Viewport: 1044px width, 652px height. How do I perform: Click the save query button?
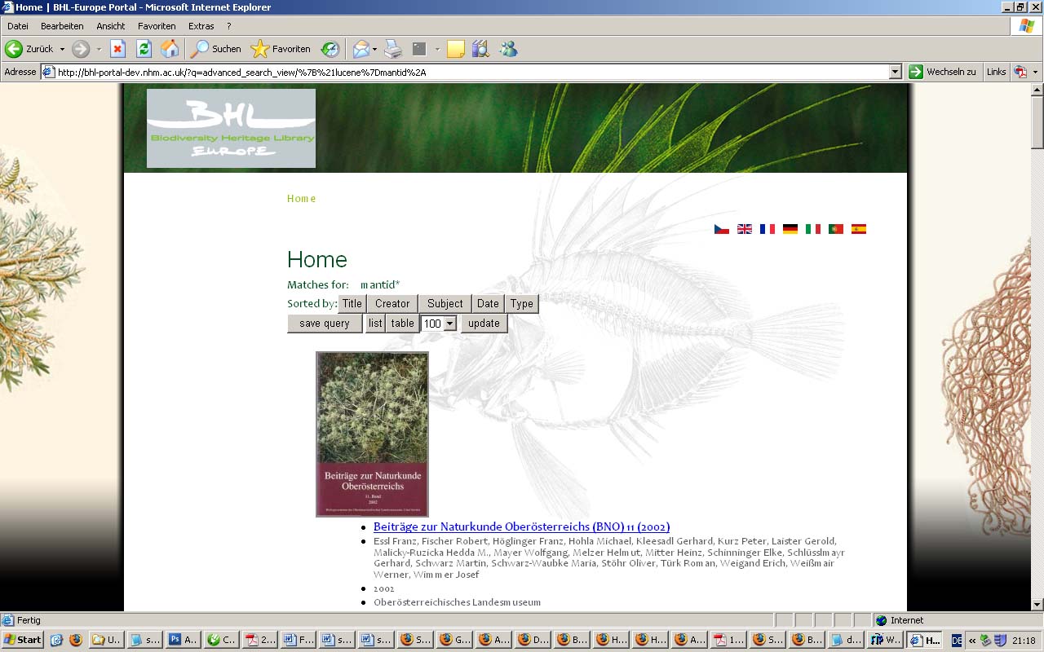[324, 324]
